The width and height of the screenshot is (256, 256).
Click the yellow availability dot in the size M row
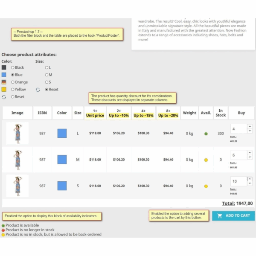tap(206, 160)
